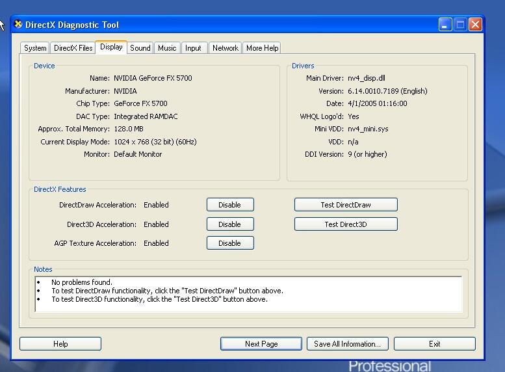
Task: Click the WHQL Logo'd value Yes
Action: point(354,116)
